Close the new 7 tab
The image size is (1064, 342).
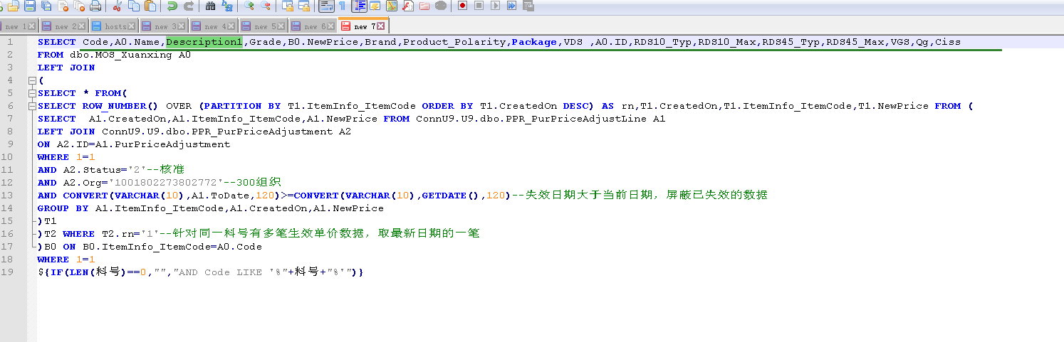coord(381,26)
